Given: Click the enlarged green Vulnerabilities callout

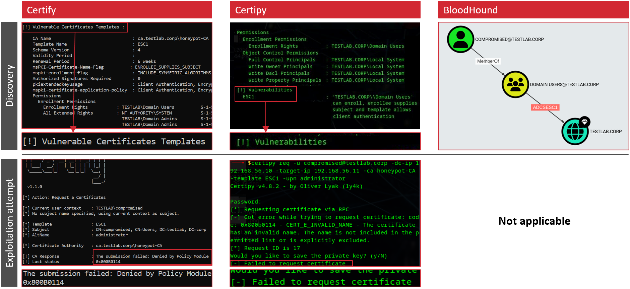Looking at the screenshot, I should click(x=325, y=141).
